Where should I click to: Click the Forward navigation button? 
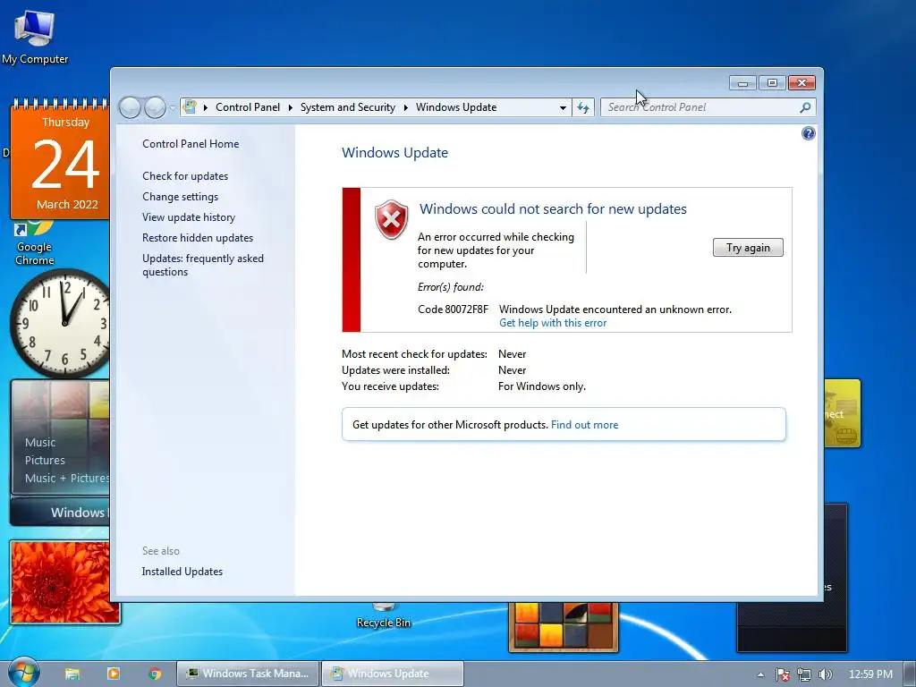tap(155, 107)
